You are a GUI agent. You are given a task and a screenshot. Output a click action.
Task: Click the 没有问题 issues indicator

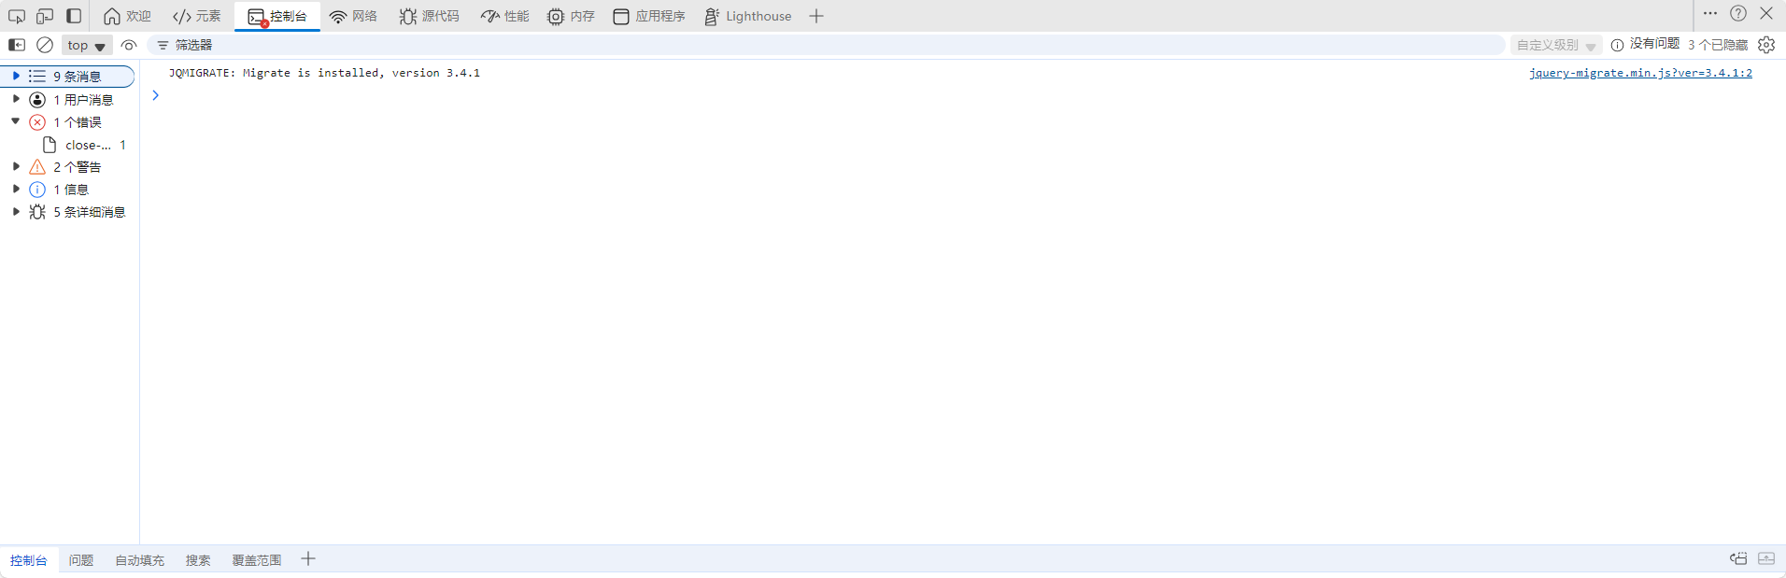click(x=1645, y=44)
